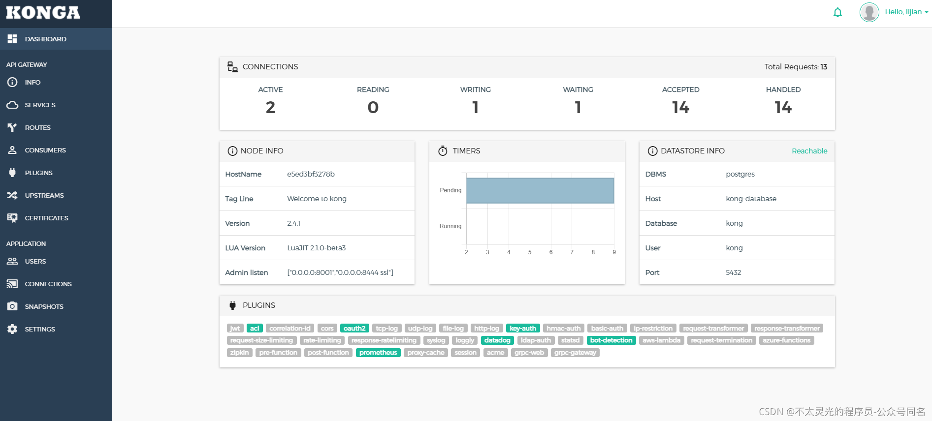The height and width of the screenshot is (421, 932).
Task: Click the grpc-gateway plugin tag
Action: coord(575,353)
